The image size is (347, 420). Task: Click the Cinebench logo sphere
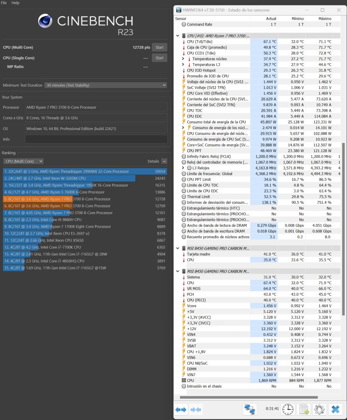[45, 21]
